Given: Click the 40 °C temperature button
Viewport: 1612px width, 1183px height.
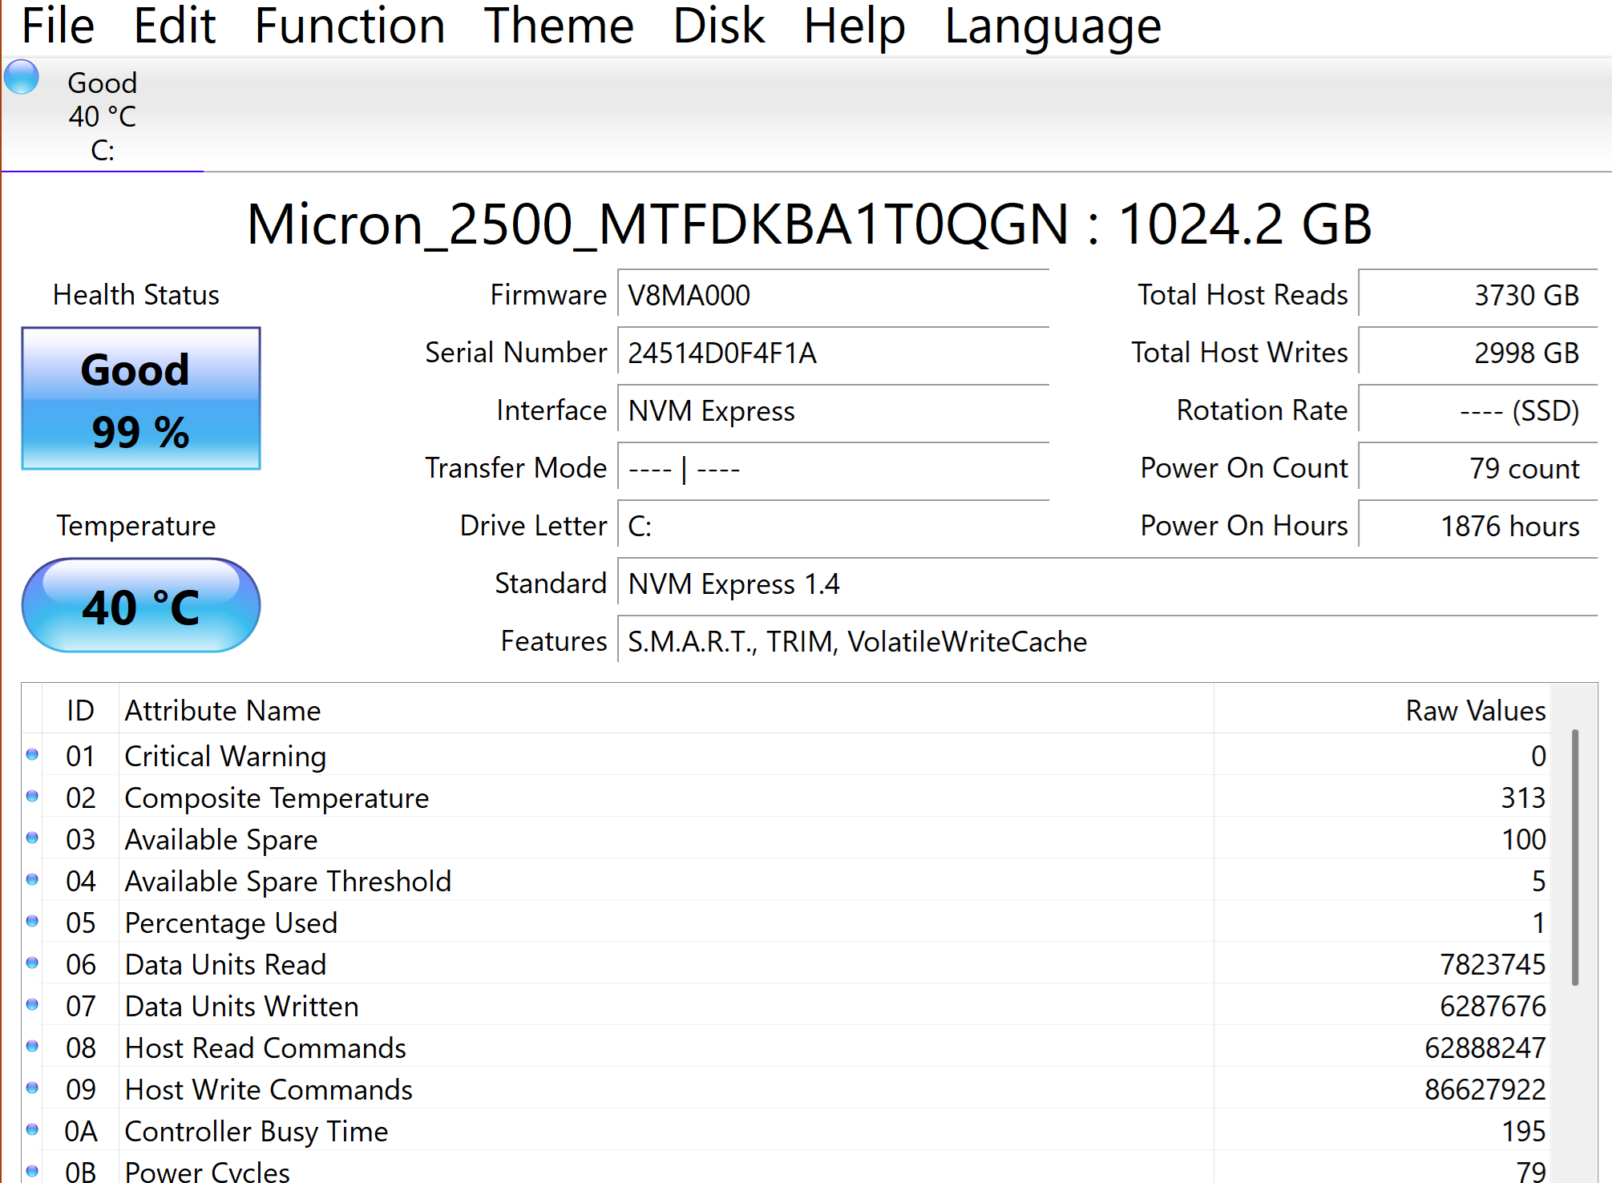Looking at the screenshot, I should pos(141,606).
